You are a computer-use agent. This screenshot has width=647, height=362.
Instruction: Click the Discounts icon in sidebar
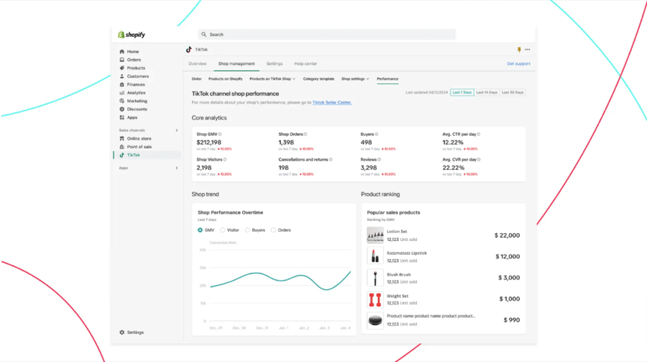click(x=122, y=109)
